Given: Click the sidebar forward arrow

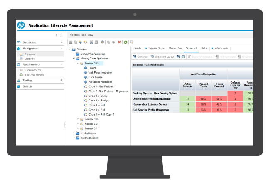Looking at the screenshot, I should 61,35.
